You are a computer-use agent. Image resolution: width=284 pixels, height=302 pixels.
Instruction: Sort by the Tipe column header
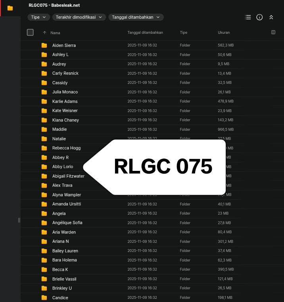click(x=183, y=32)
